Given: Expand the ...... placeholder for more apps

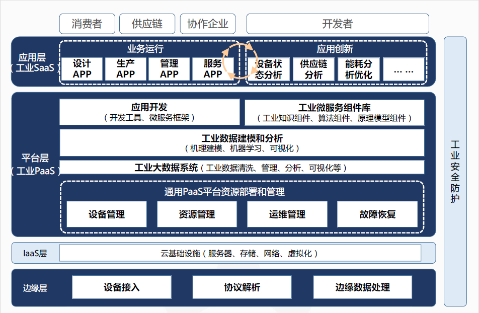Looking at the screenshot, I should (x=404, y=69).
